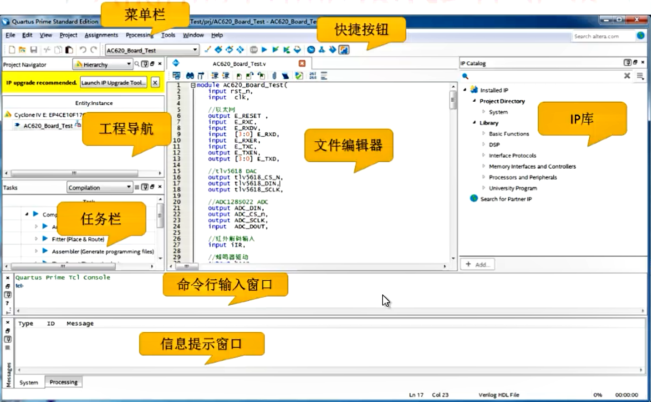The width and height of the screenshot is (651, 402).
Task: Click Launch IP Upgrade Tool button
Action: pyautogui.click(x=114, y=83)
